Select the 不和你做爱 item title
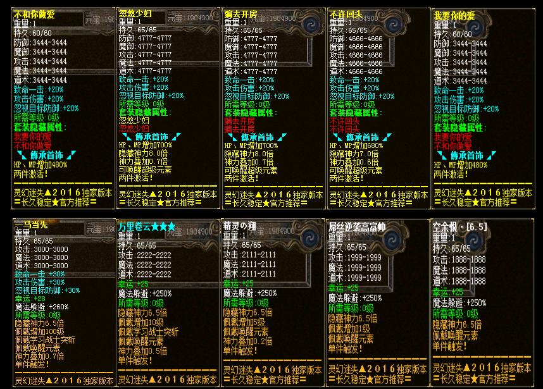 tap(34, 14)
